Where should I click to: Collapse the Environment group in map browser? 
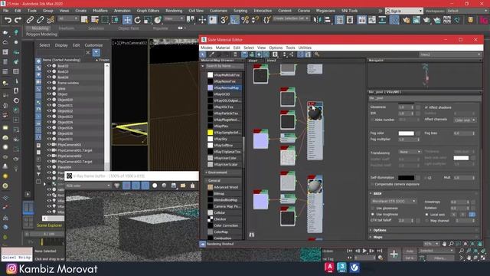coord(206,172)
